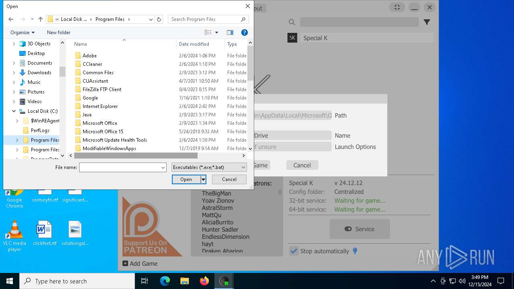Image resolution: width=514 pixels, height=289 pixels.
Task: Show hidden tray icons chevron
Action: coord(433,281)
